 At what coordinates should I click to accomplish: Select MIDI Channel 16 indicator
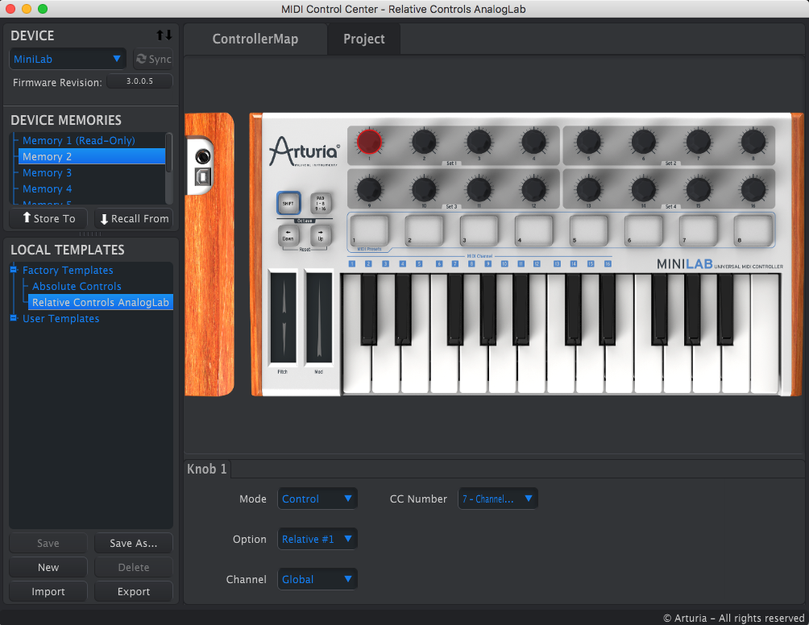[x=608, y=264]
